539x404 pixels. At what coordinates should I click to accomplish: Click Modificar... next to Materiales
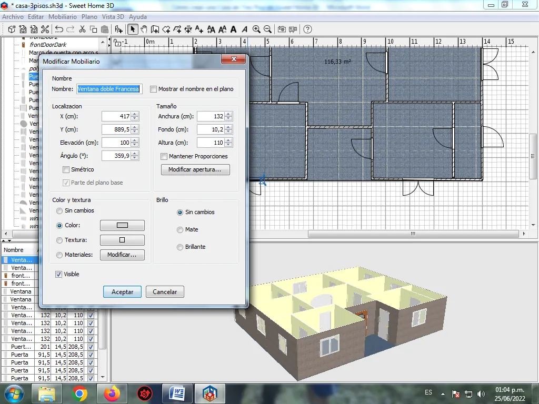click(x=122, y=255)
